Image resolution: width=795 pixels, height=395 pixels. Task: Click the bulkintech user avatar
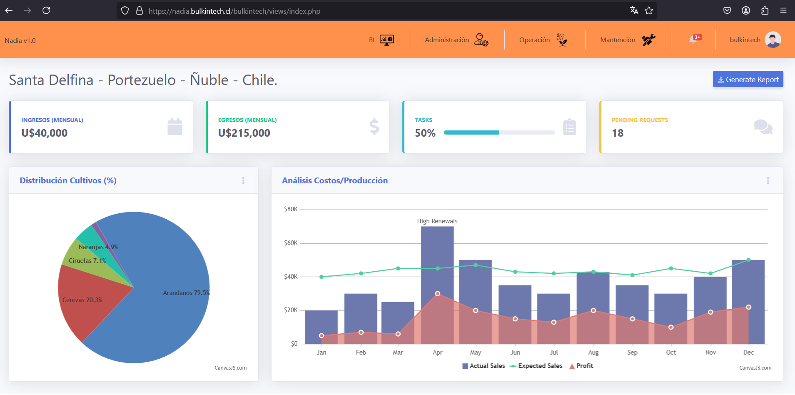tap(773, 40)
